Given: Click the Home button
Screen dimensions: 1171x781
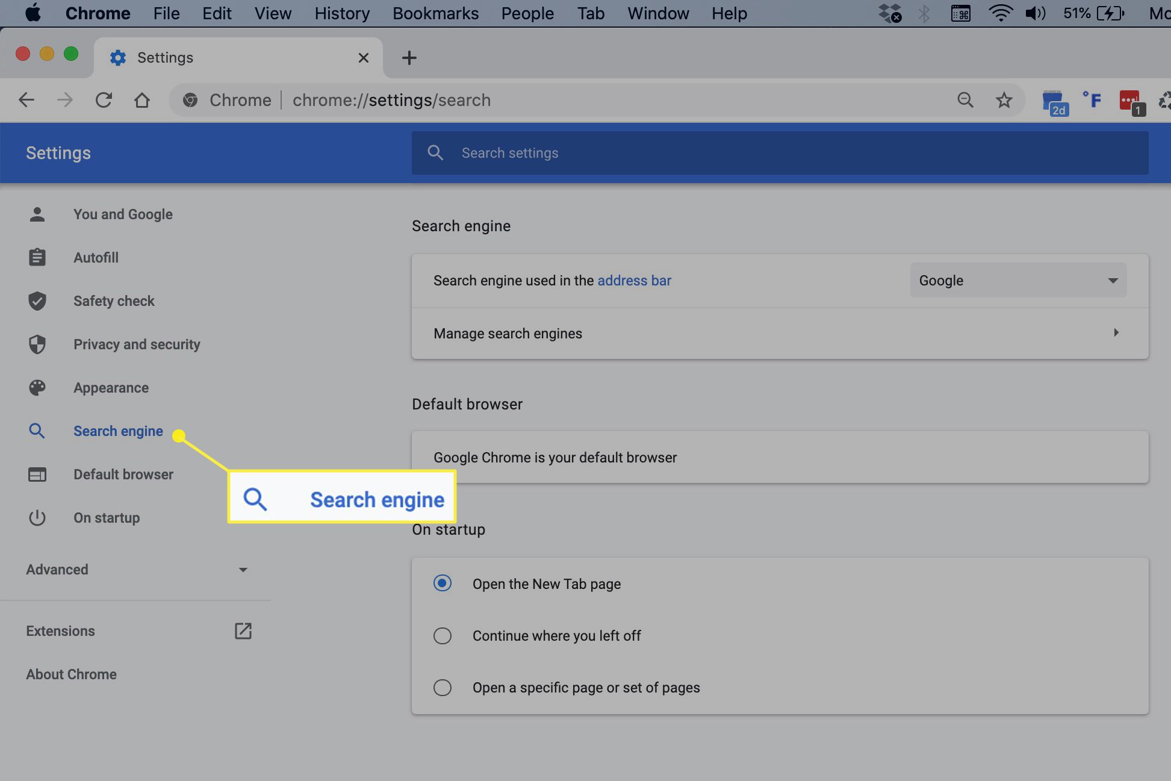Looking at the screenshot, I should [142, 100].
